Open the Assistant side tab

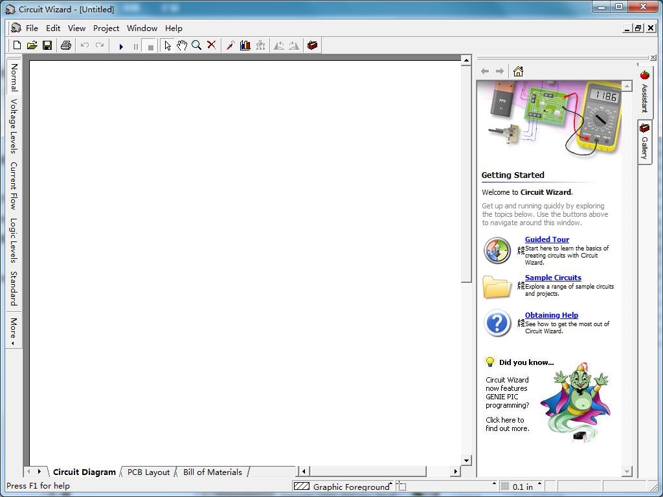point(644,92)
